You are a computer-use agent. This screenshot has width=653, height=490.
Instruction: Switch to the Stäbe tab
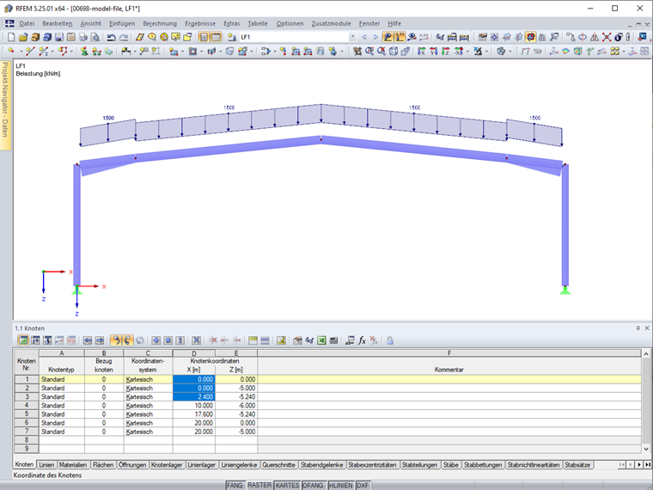click(450, 464)
